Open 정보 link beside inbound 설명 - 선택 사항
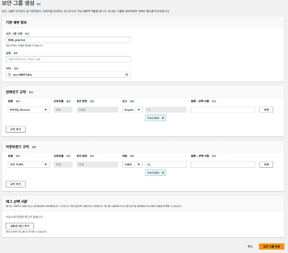This screenshot has height=253, width=288. 214,101
